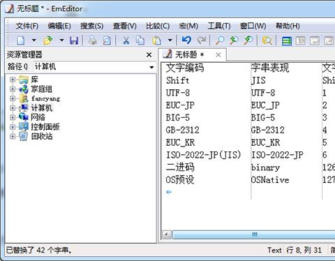Click the Print toolbar icon
The image size is (335, 261).
click(x=93, y=40)
